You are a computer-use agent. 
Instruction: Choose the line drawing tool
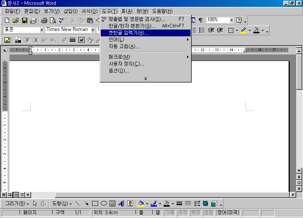77,204
